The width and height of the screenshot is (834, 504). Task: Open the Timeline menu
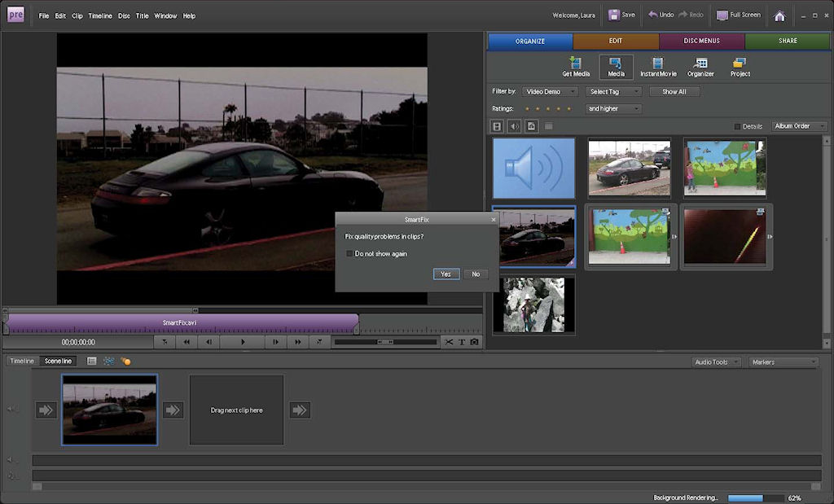click(x=100, y=15)
